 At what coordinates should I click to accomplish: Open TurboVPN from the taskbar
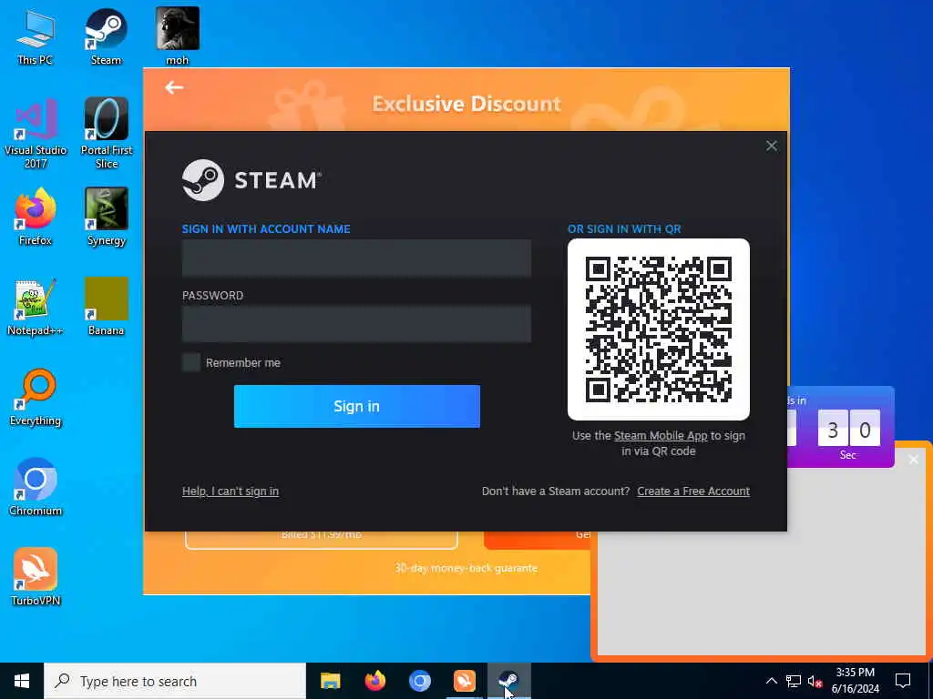[464, 681]
